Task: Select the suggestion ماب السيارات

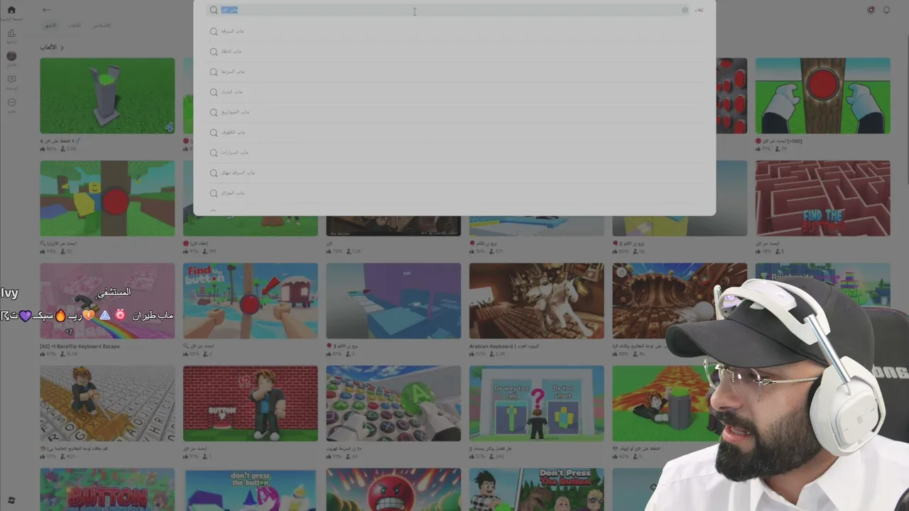Action: (454, 153)
